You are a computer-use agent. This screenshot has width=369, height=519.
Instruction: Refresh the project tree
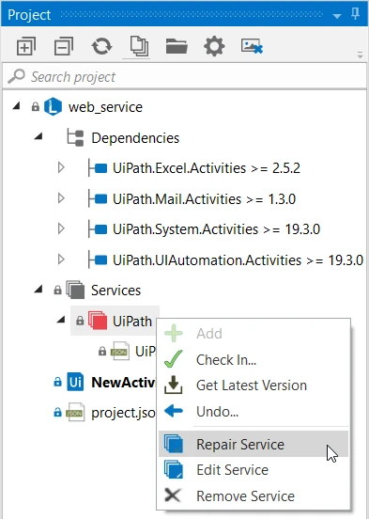point(101,46)
